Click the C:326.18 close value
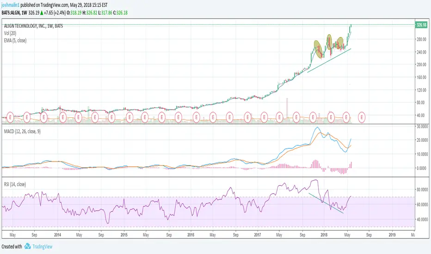Screen dimensions: 431x254 pyautogui.click(x=120, y=12)
